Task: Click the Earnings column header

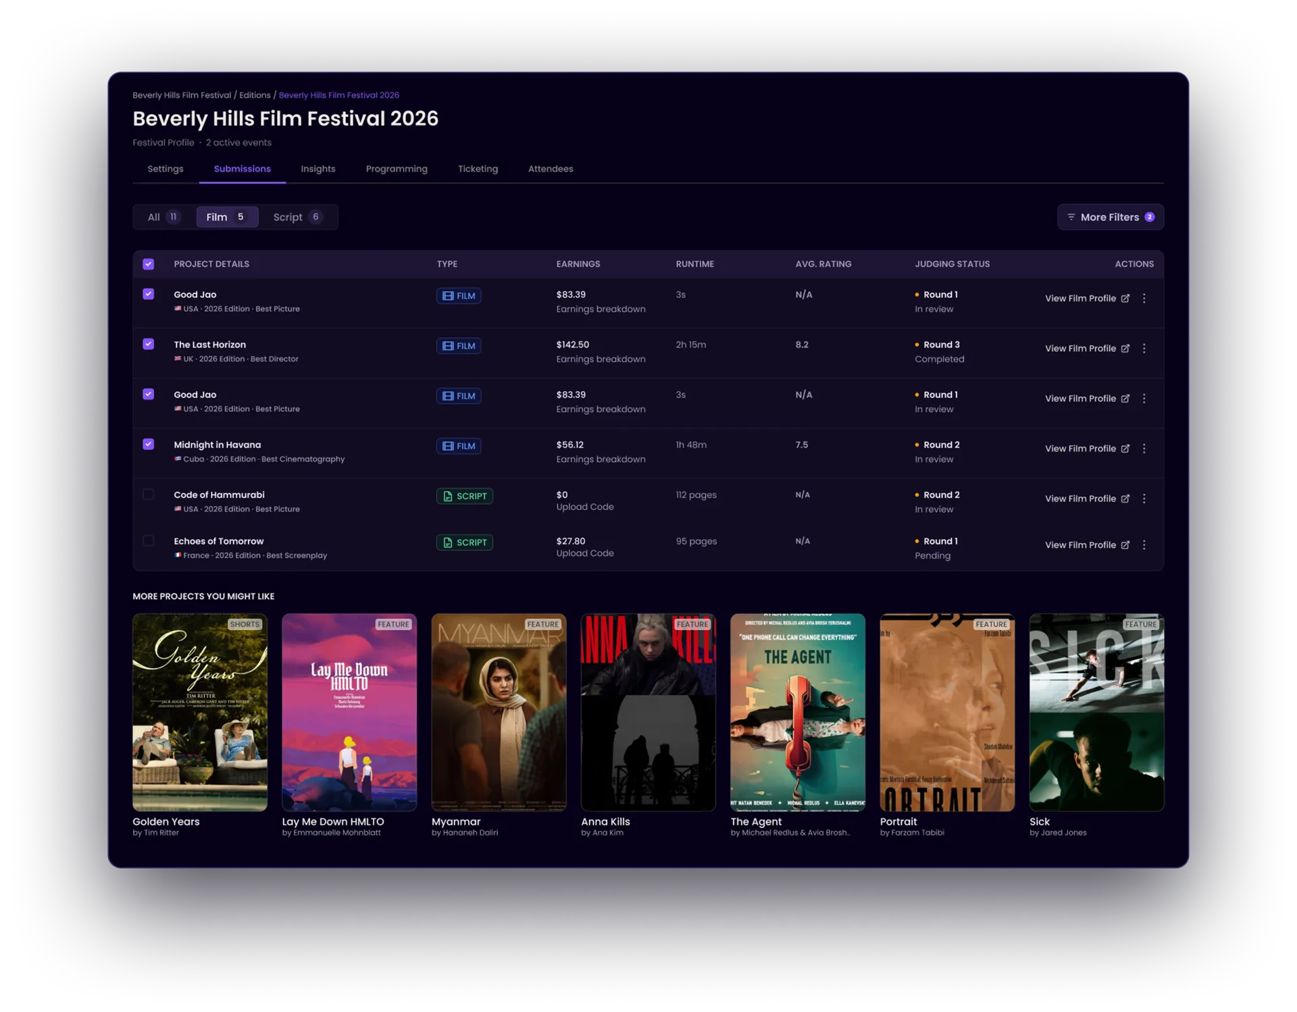Action: point(578,264)
